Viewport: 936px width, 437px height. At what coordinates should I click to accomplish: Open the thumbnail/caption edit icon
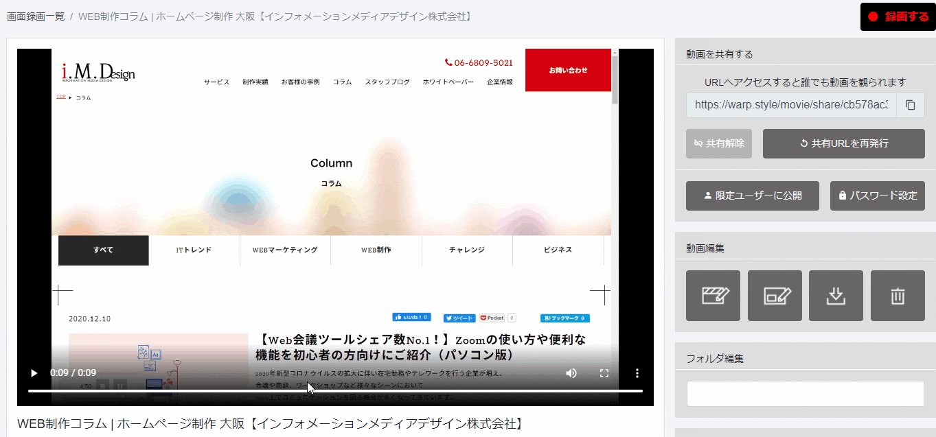click(775, 296)
